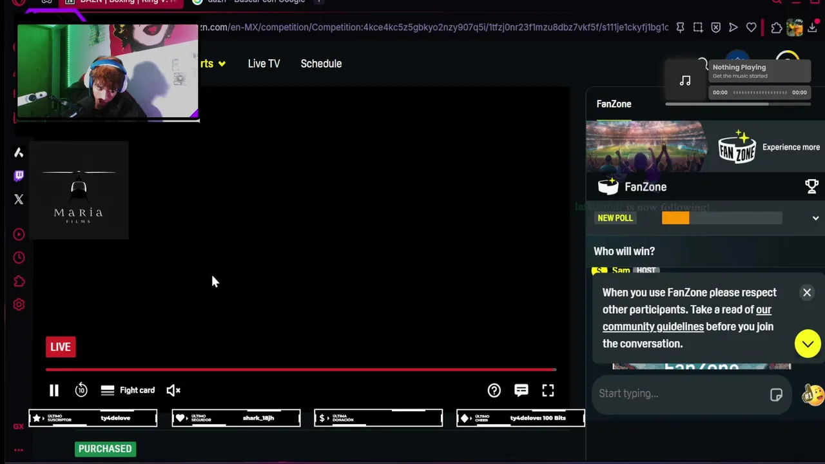
Task: Click the Experience more banner
Action: click(705, 148)
